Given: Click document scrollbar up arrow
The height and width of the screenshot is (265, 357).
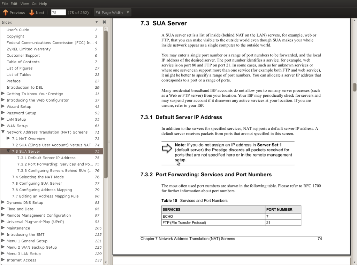Looking at the screenshot, I should click(x=355, y=21).
